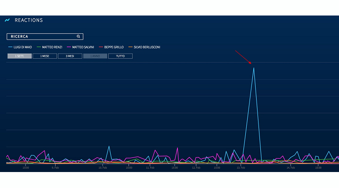The height and width of the screenshot is (188, 339).
Task: Click the 1 ANNO range button
Action: (x=95, y=56)
